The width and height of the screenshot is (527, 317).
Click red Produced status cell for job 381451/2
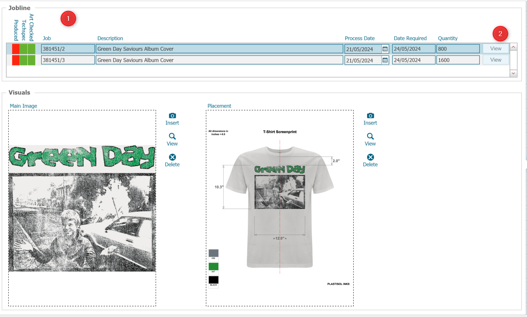click(16, 49)
